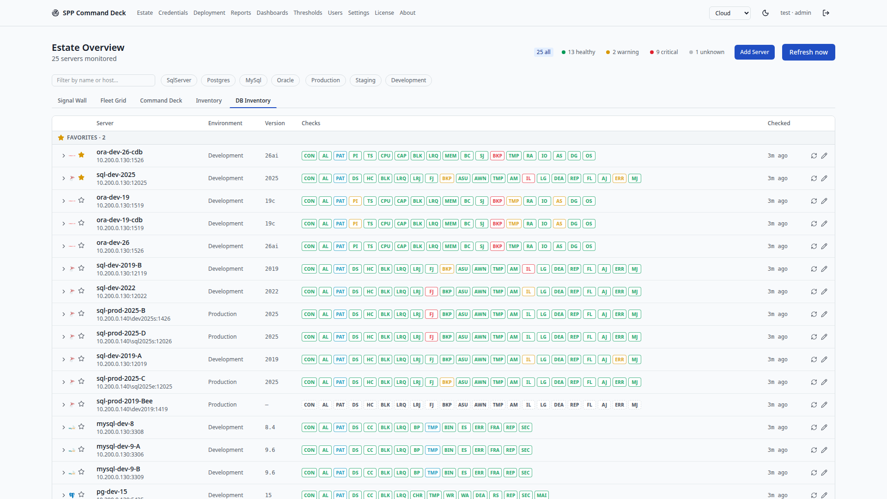Refresh the mysql-dev-8 row
This screenshot has height=499, width=887.
(814, 427)
